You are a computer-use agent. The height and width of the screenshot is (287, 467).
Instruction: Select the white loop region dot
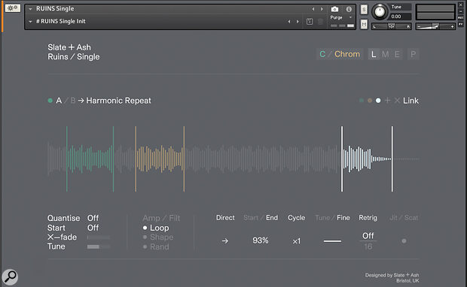378,101
